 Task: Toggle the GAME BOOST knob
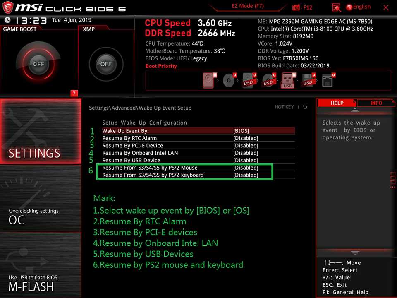coord(38,64)
